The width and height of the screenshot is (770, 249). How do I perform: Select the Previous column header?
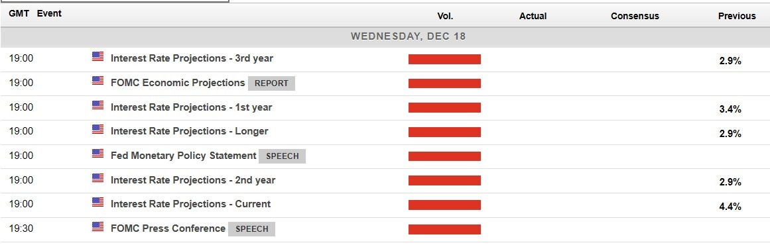[737, 16]
